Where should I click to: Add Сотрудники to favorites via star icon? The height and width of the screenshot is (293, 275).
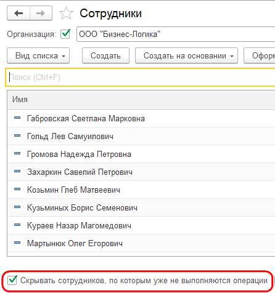66,14
